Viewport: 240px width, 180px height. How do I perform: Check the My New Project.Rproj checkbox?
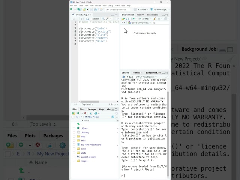(74, 144)
